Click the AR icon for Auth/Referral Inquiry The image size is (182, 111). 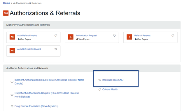pyautogui.click(x=12, y=37)
